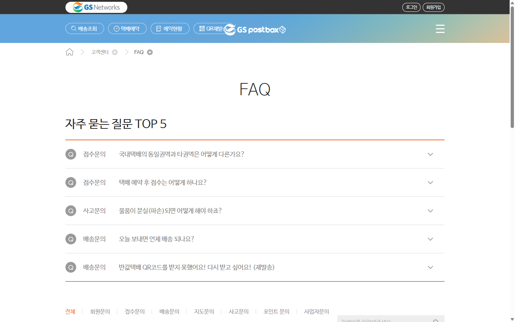Select the 회원문의 category tab

tap(100, 312)
